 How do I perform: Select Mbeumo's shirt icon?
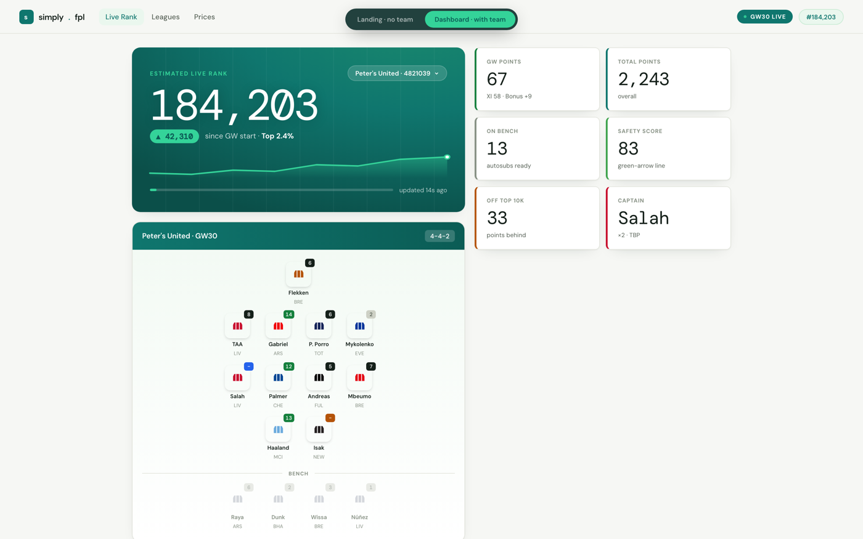[x=359, y=378]
